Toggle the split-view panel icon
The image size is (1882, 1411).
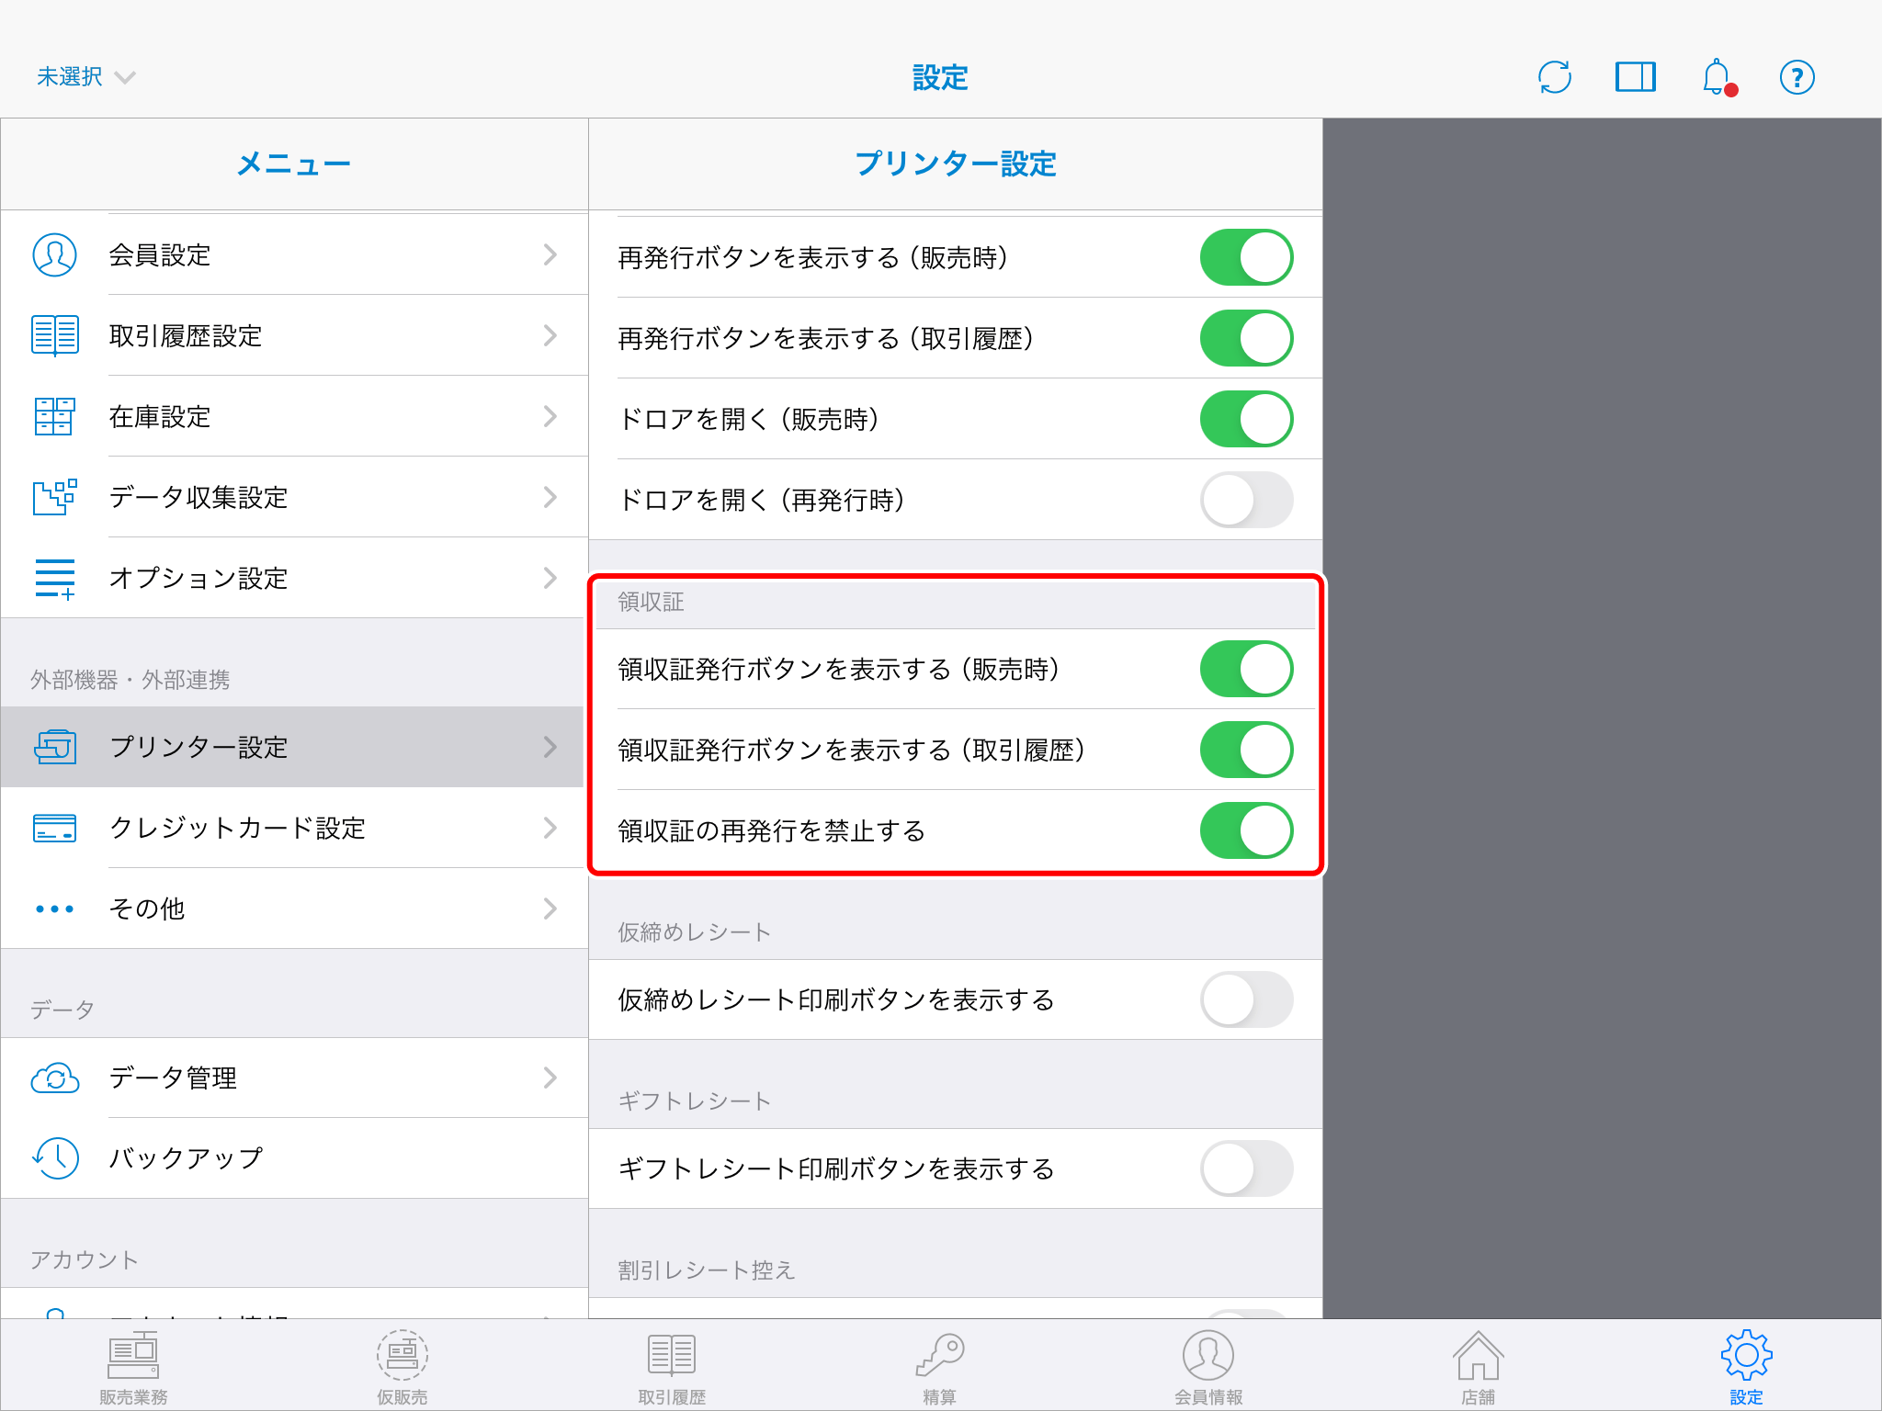pyautogui.click(x=1636, y=77)
